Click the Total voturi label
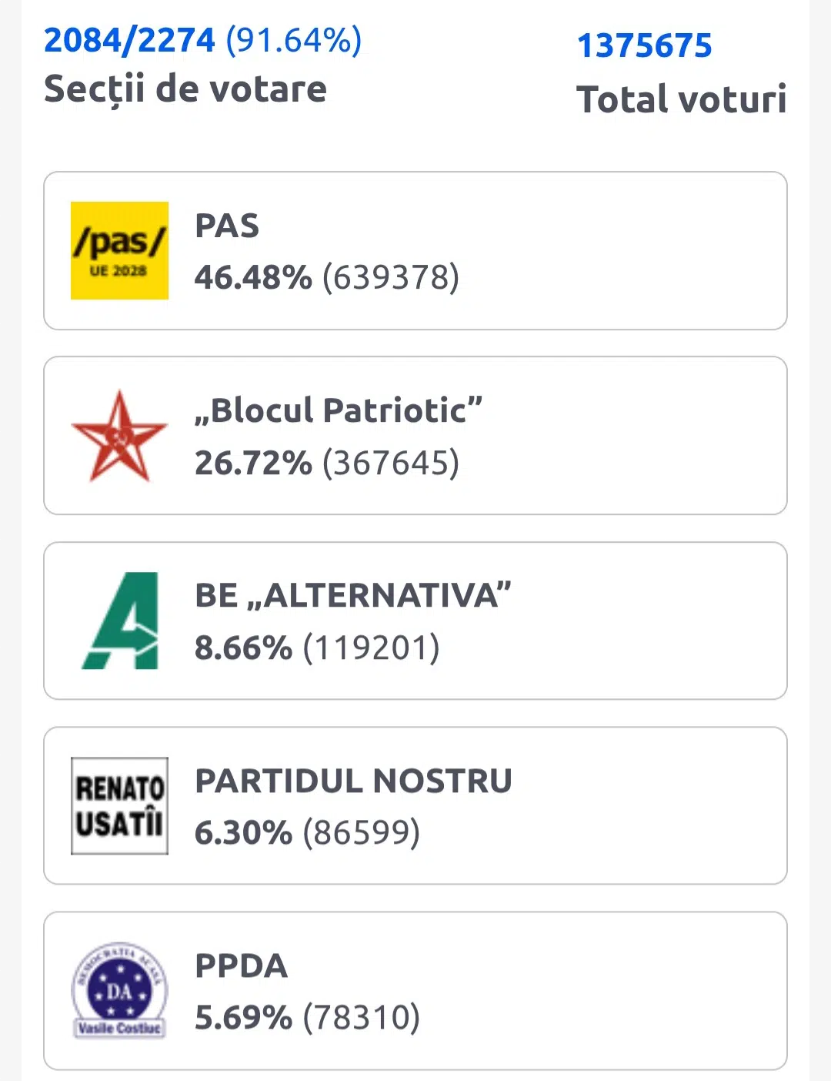The width and height of the screenshot is (831, 1081). tap(681, 99)
